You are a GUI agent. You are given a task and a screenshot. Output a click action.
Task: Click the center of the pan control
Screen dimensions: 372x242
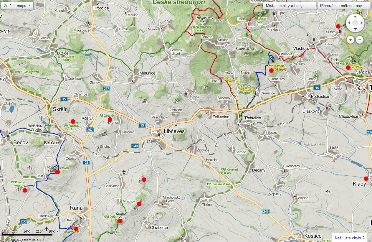pyautogui.click(x=355, y=23)
